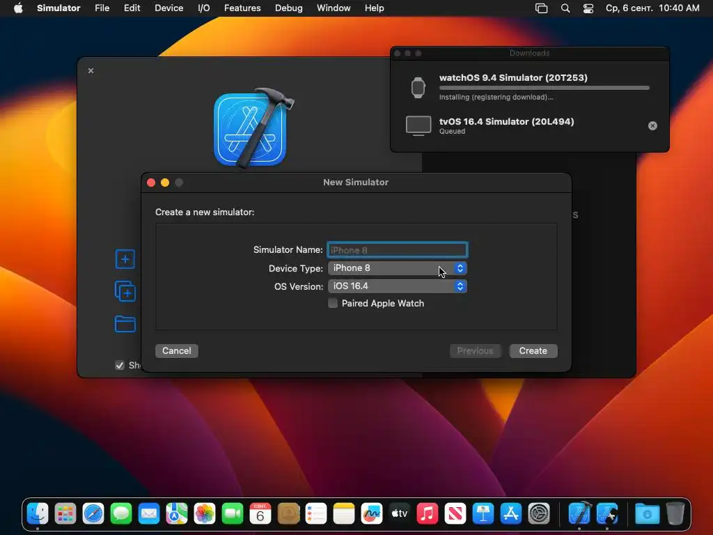Image resolution: width=713 pixels, height=535 pixels.
Task: Click the tvOS display icon in Downloads
Action: (418, 125)
